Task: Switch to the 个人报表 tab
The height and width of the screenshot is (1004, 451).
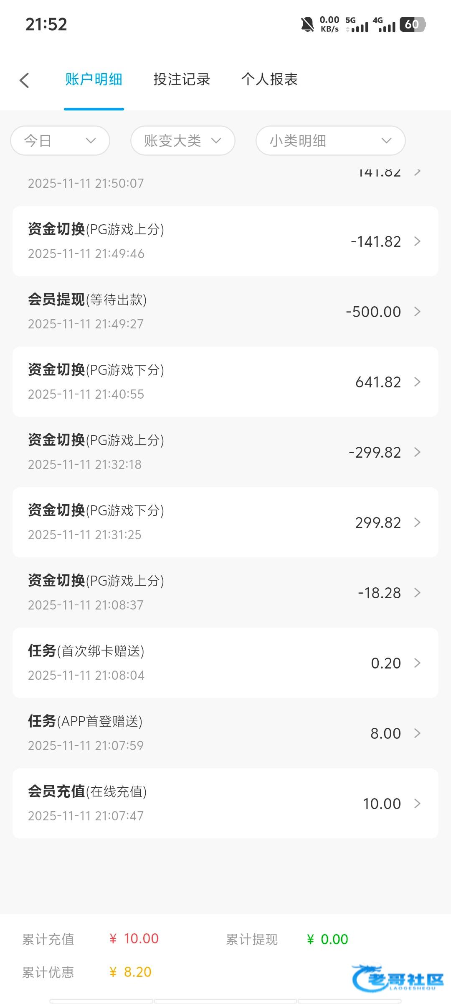Action: [x=269, y=79]
